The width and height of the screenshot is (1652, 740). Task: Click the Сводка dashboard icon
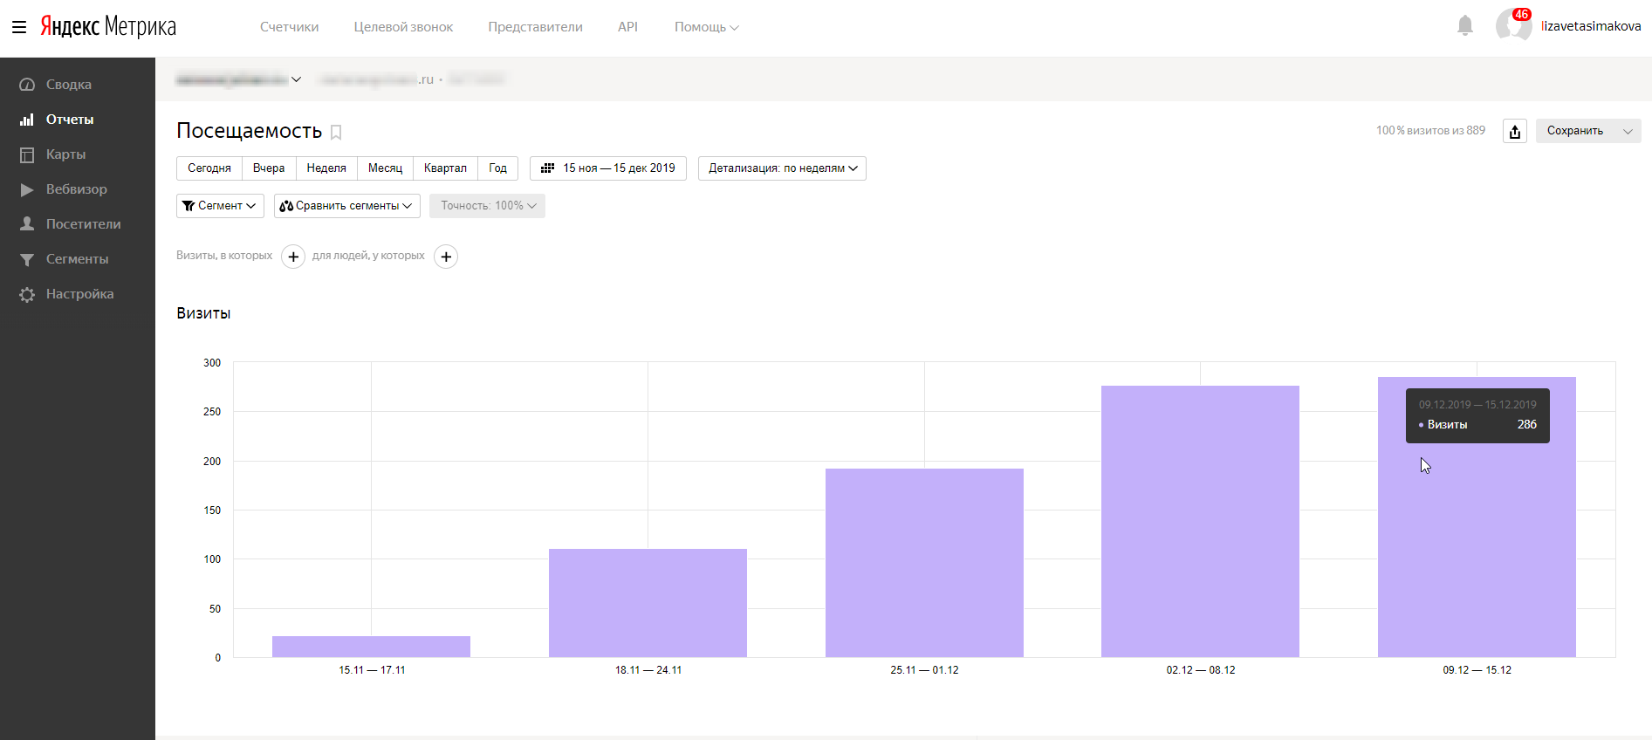(x=27, y=85)
